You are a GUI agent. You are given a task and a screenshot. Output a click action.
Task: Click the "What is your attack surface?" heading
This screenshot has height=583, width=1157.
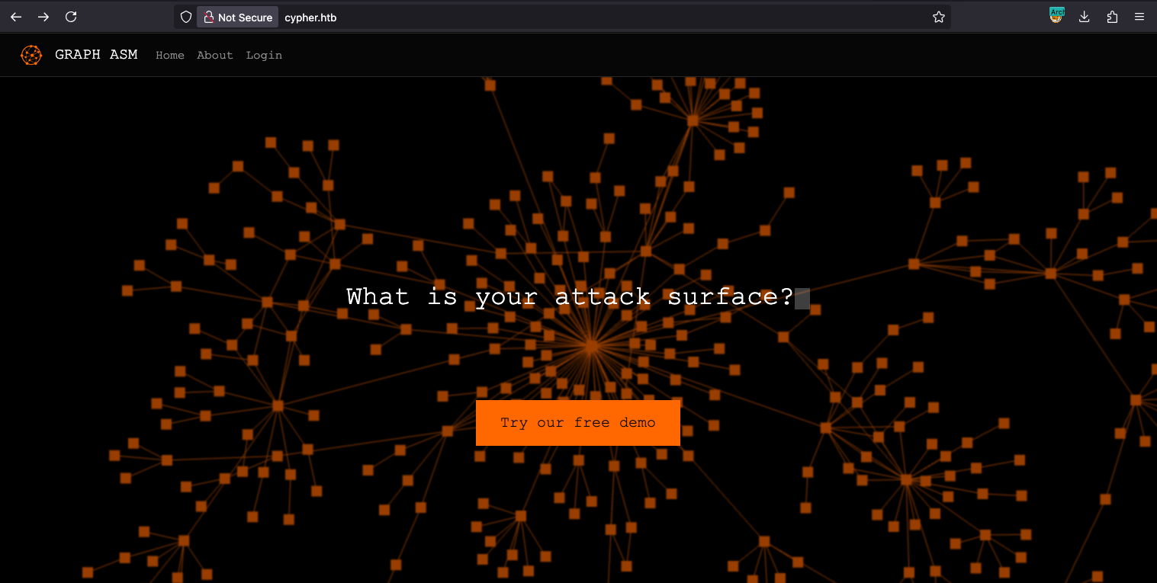(570, 296)
